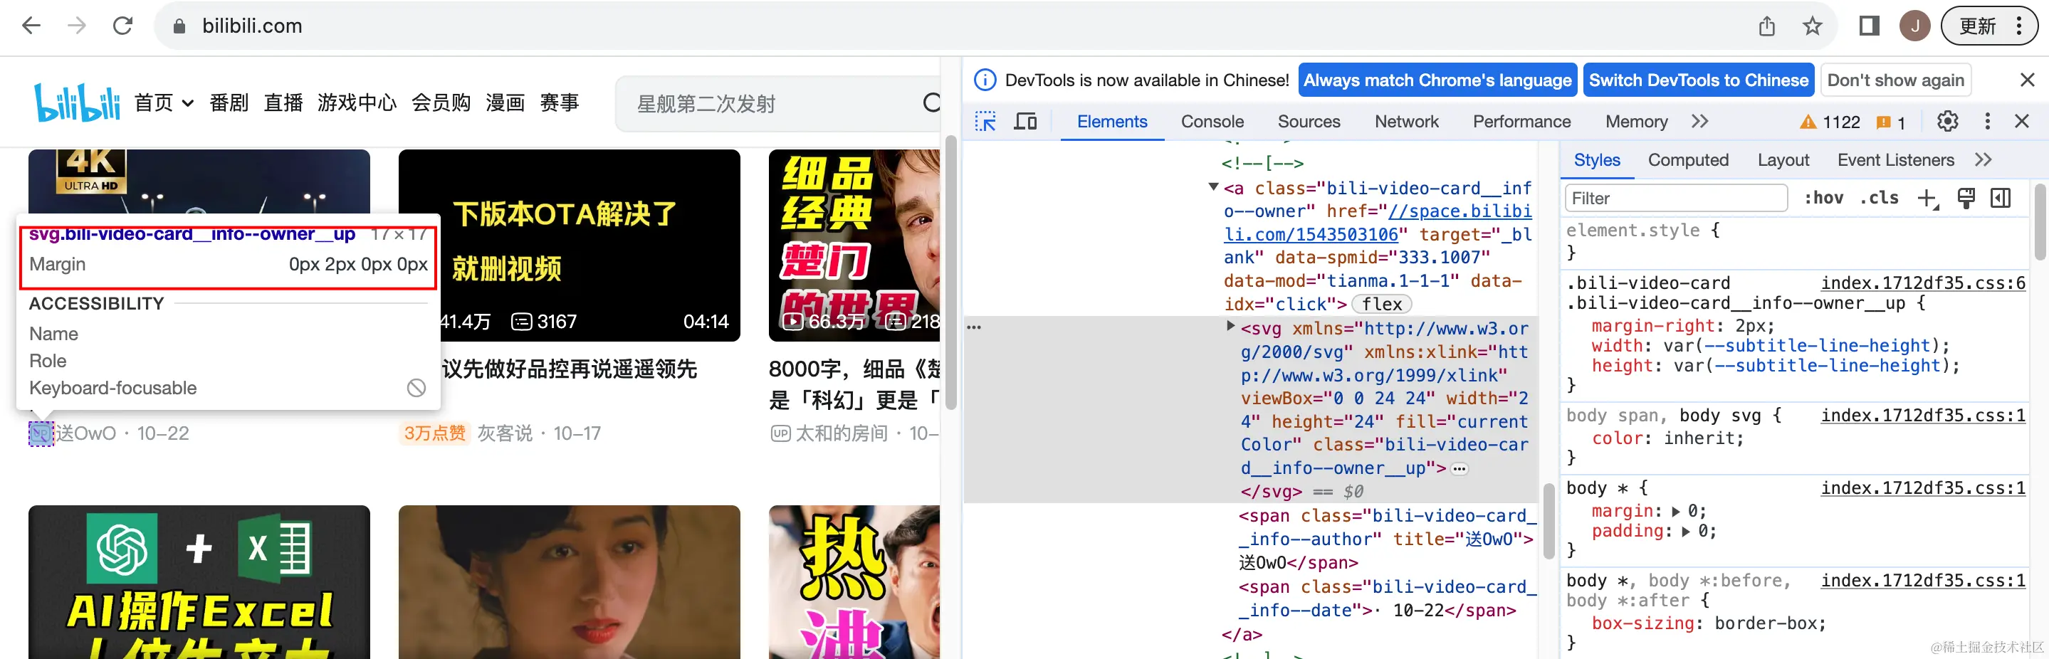Toggle .cls element classes panel
Image resolution: width=2049 pixels, height=659 pixels.
point(1879,198)
